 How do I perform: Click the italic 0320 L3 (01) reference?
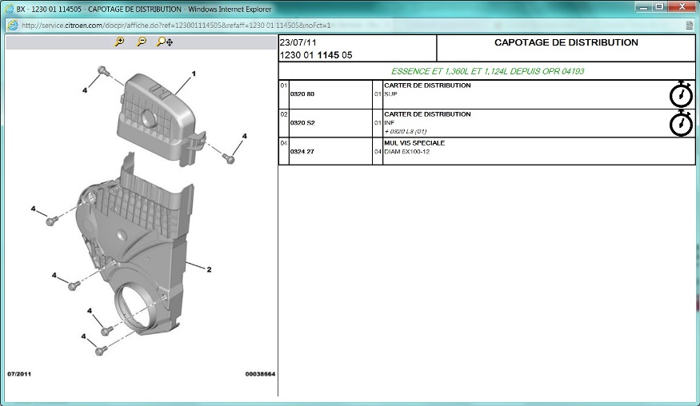pos(406,131)
